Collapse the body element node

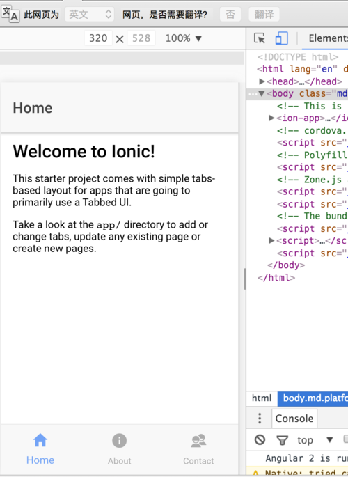point(262,94)
